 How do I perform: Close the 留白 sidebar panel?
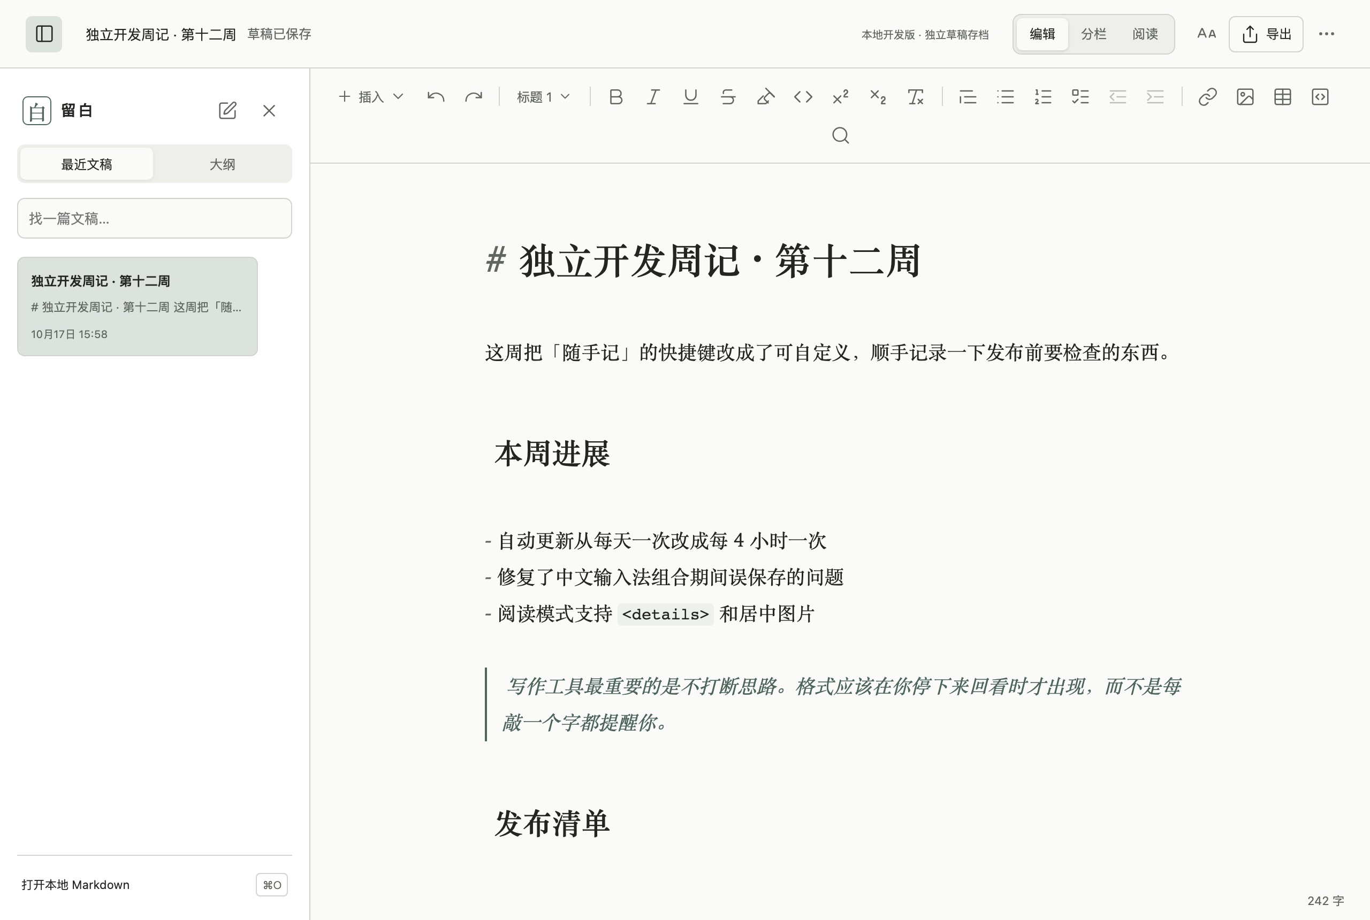click(269, 110)
